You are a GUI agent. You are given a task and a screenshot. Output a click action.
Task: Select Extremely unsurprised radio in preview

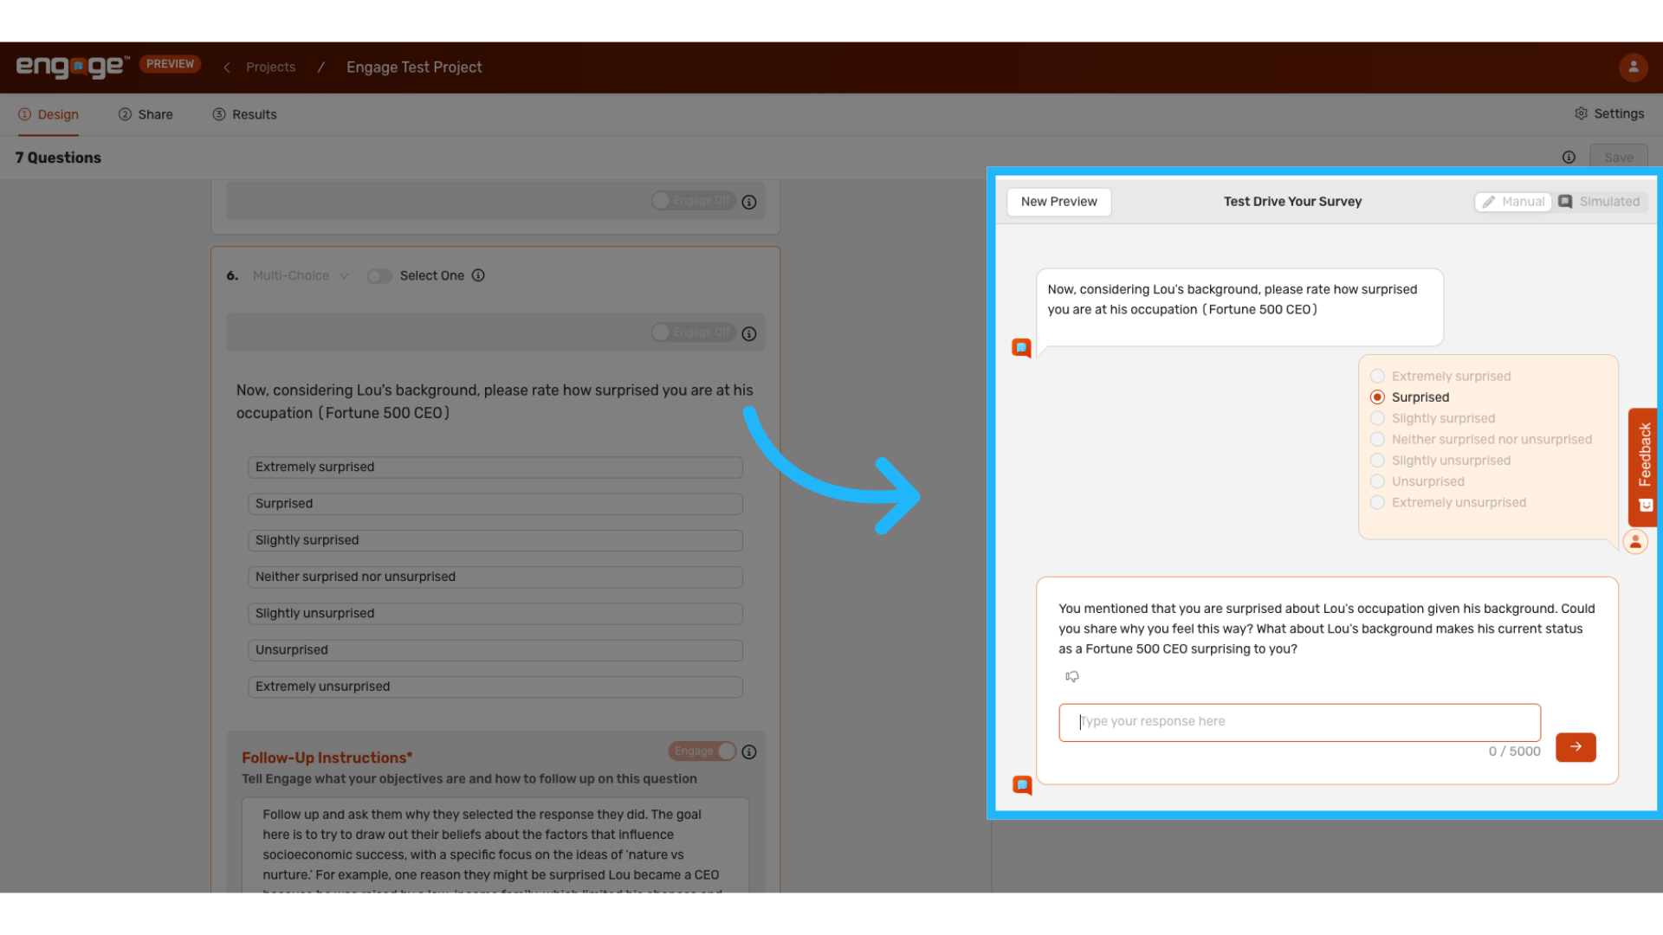click(x=1377, y=502)
